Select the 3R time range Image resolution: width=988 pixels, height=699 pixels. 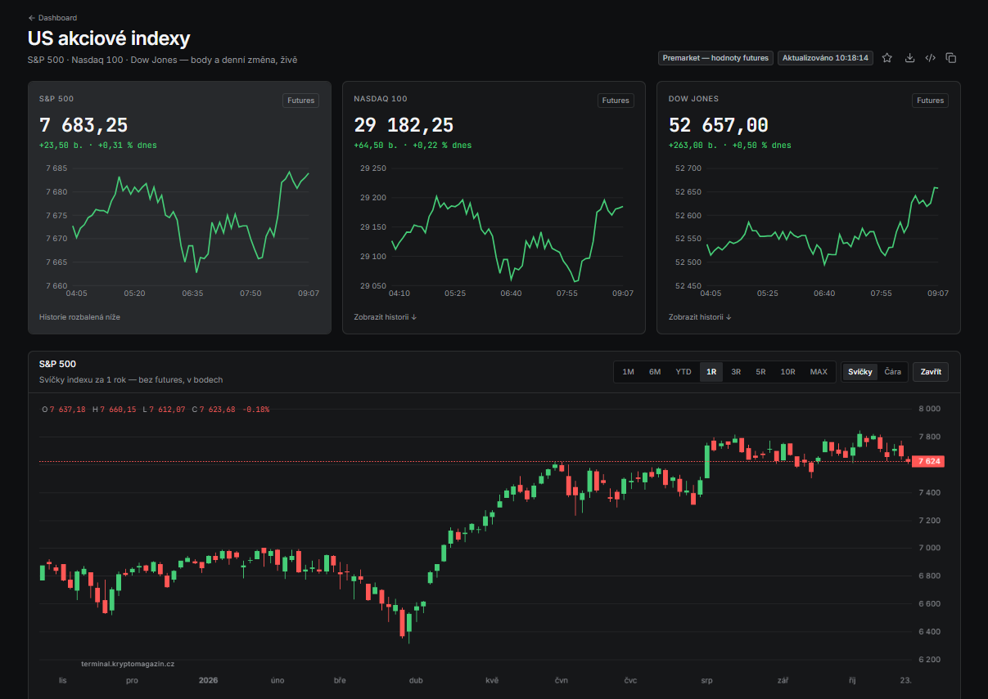pos(736,372)
